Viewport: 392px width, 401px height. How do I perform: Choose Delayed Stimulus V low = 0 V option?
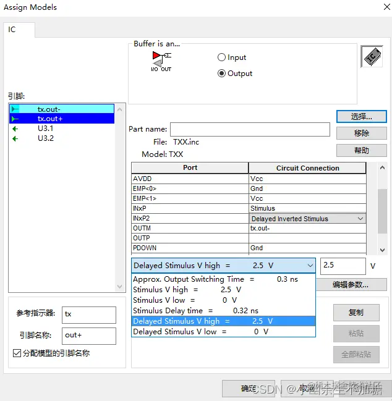point(223,331)
